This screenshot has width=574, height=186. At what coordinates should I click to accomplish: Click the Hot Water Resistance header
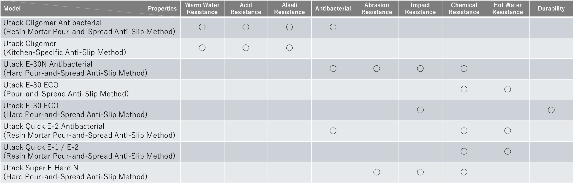[508, 8]
